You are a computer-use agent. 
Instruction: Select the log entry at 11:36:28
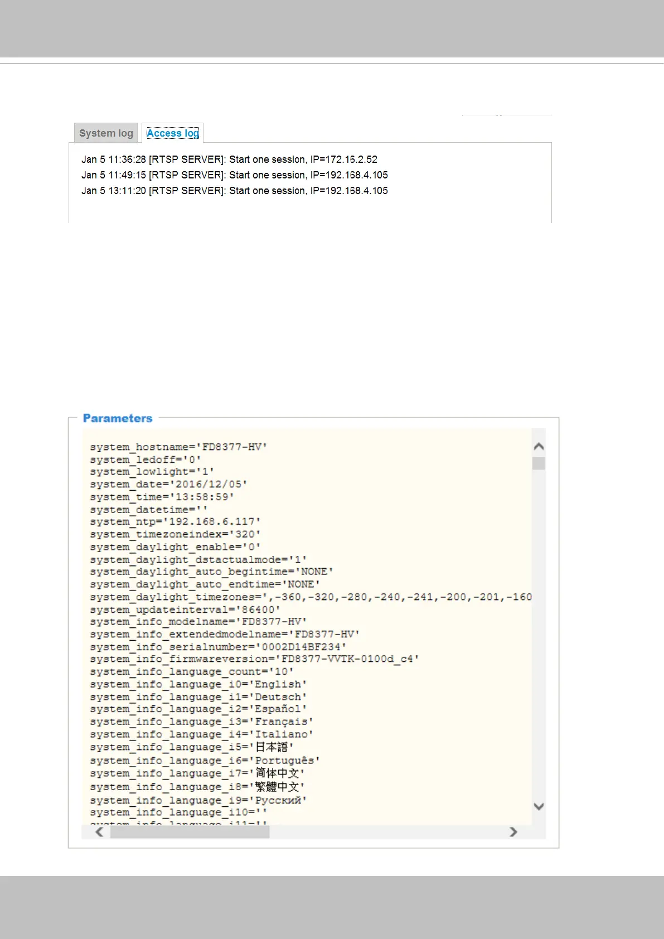(229, 159)
